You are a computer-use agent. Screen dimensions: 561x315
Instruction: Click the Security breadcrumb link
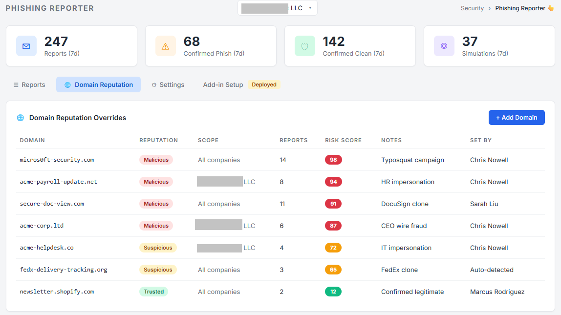[x=472, y=8]
